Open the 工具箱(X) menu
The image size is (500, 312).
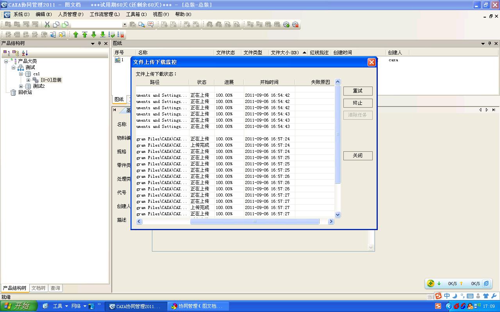point(136,14)
